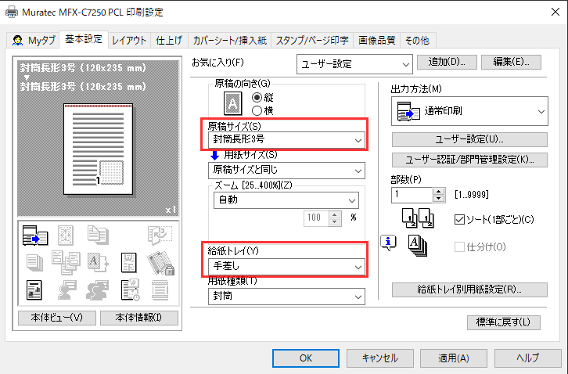Click the blue info speech bubble icon
This screenshot has width=568, height=374.
[388, 243]
